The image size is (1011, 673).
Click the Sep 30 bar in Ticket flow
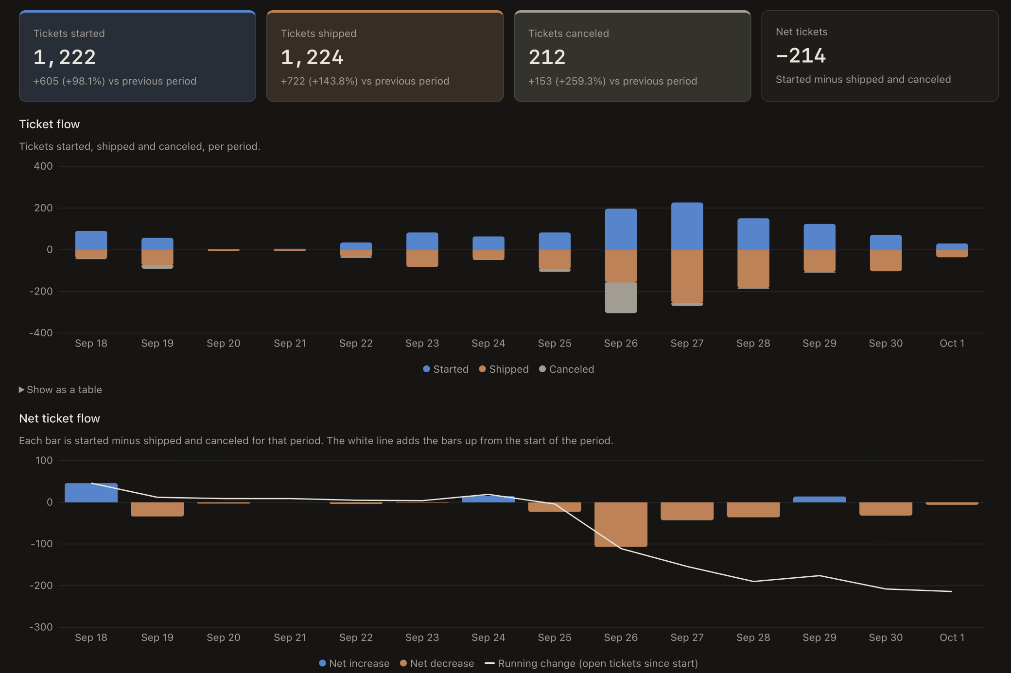tap(886, 253)
